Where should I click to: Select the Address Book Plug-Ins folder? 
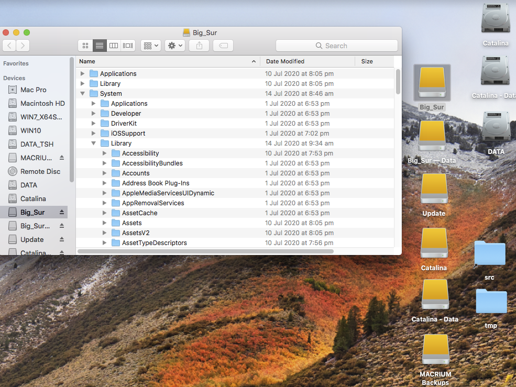tap(235, 183)
